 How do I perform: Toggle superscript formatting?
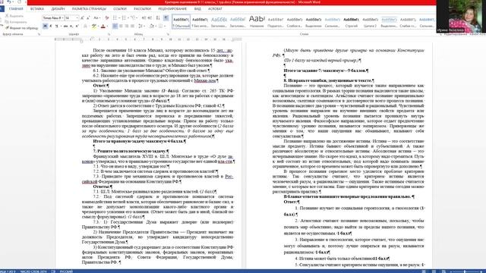(x=77, y=26)
